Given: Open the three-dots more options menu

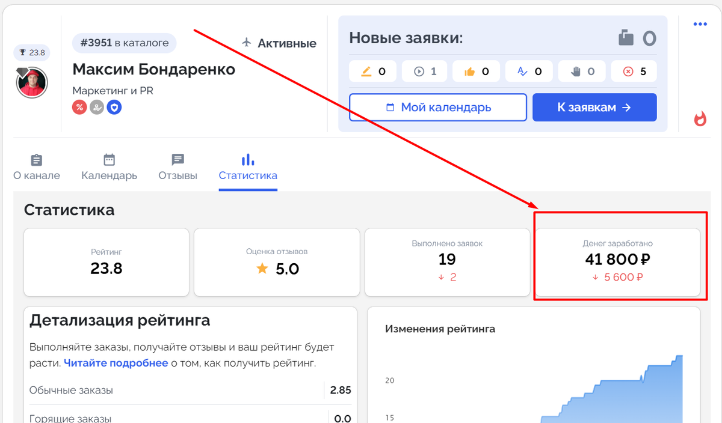Looking at the screenshot, I should coord(700,25).
